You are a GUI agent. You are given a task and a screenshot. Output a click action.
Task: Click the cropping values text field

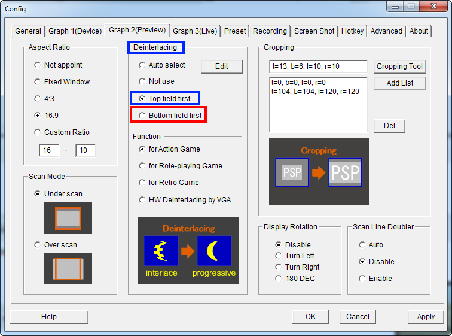319,66
